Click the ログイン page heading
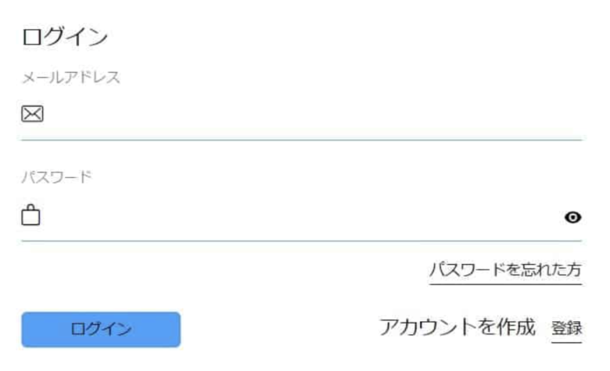The height and width of the screenshot is (371, 610). pos(65,37)
